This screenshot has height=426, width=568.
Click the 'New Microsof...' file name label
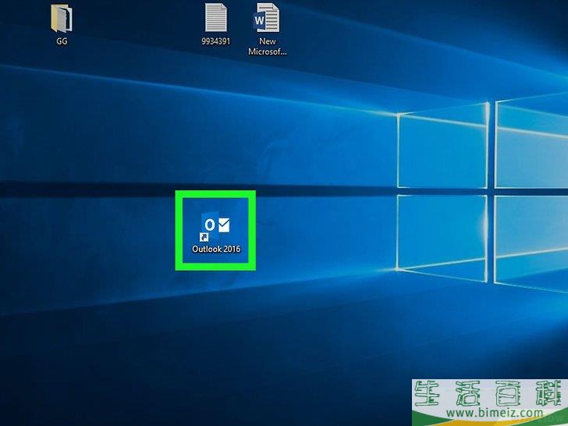tap(268, 46)
